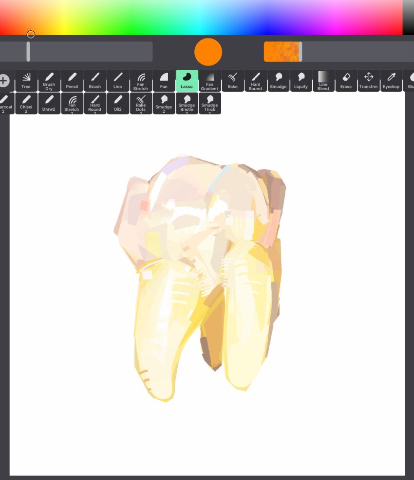
Task: Select the Smudge tool
Action: click(278, 80)
